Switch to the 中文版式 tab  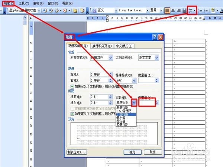[124, 46]
